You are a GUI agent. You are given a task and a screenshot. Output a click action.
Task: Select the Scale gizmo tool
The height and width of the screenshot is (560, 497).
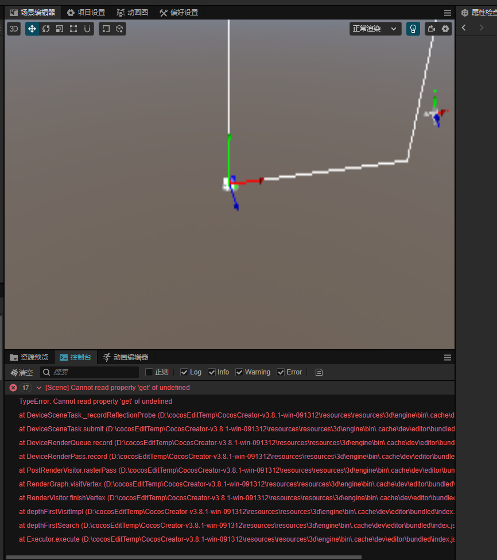click(x=60, y=29)
